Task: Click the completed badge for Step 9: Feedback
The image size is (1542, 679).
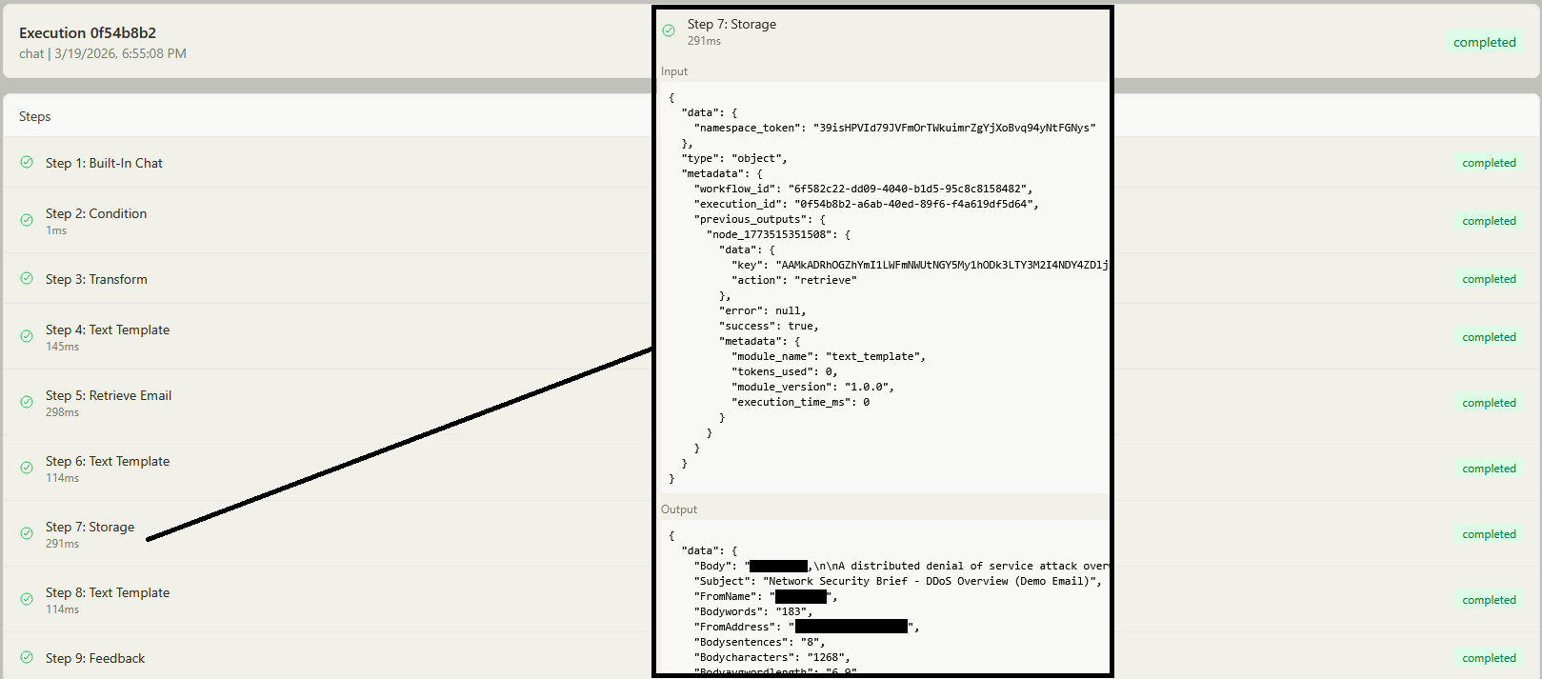Action: coord(1489,658)
